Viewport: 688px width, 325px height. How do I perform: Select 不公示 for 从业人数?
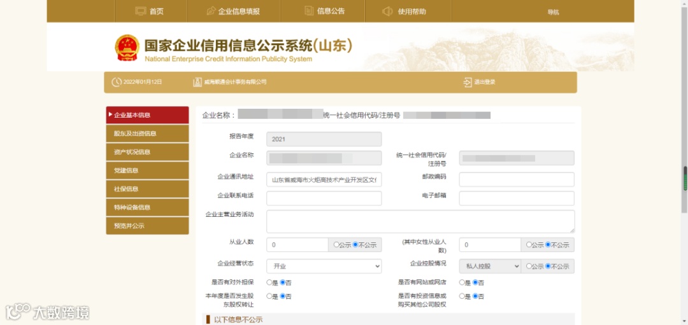pyautogui.click(x=355, y=245)
